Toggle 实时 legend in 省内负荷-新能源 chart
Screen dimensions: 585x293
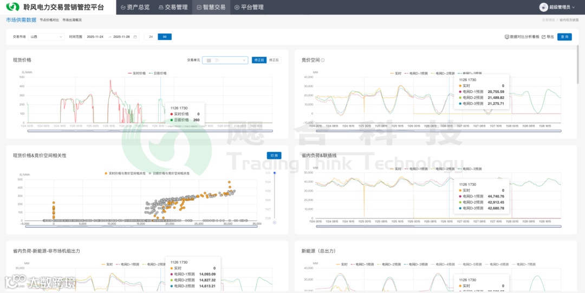tap(107, 264)
